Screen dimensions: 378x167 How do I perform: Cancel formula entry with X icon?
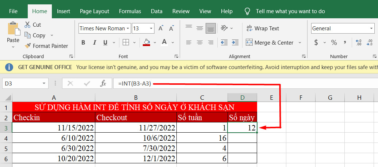click(70, 83)
